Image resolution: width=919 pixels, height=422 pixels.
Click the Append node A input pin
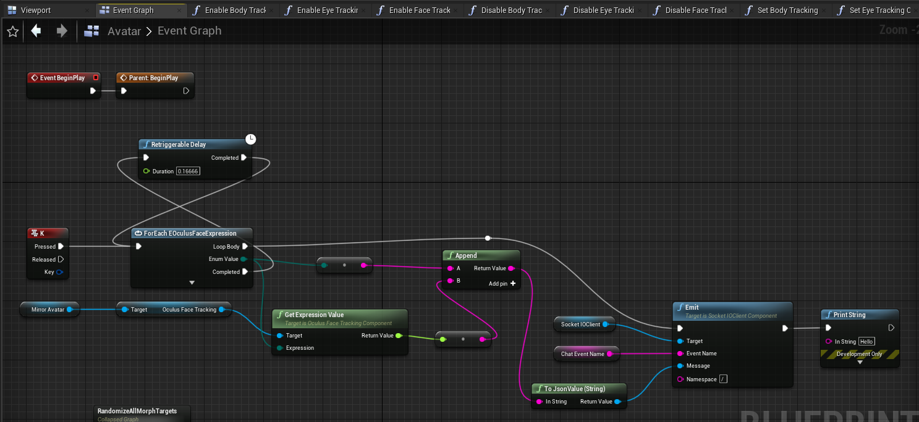449,268
